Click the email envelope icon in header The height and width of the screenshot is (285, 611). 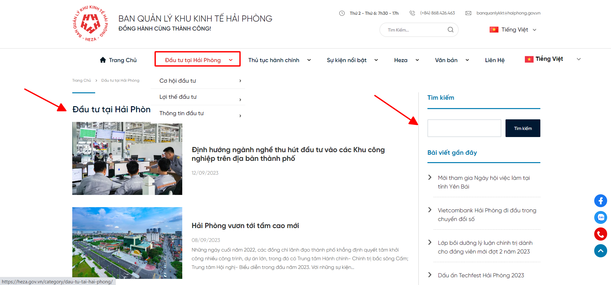pos(468,13)
